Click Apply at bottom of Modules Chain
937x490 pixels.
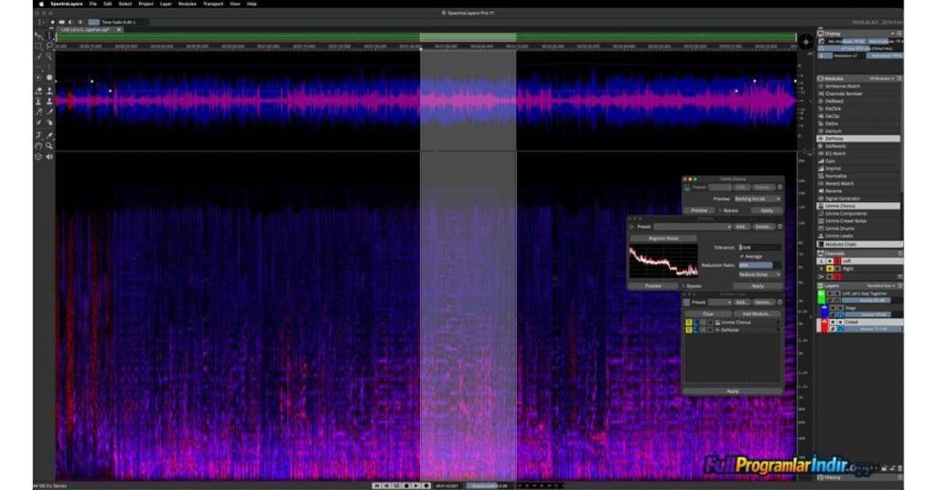pyautogui.click(x=733, y=391)
